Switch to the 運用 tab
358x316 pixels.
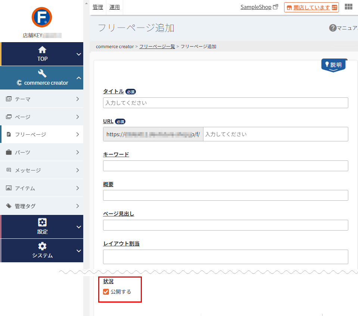tap(115, 7)
